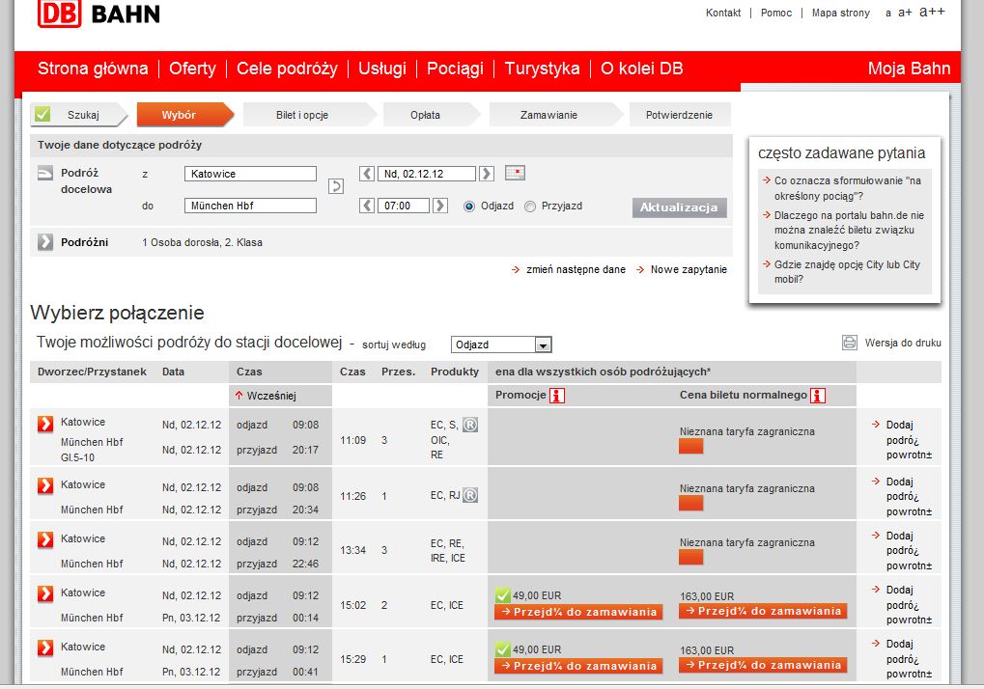The image size is (984, 689).
Task: Open the Oferty menu
Action: pyautogui.click(x=192, y=69)
